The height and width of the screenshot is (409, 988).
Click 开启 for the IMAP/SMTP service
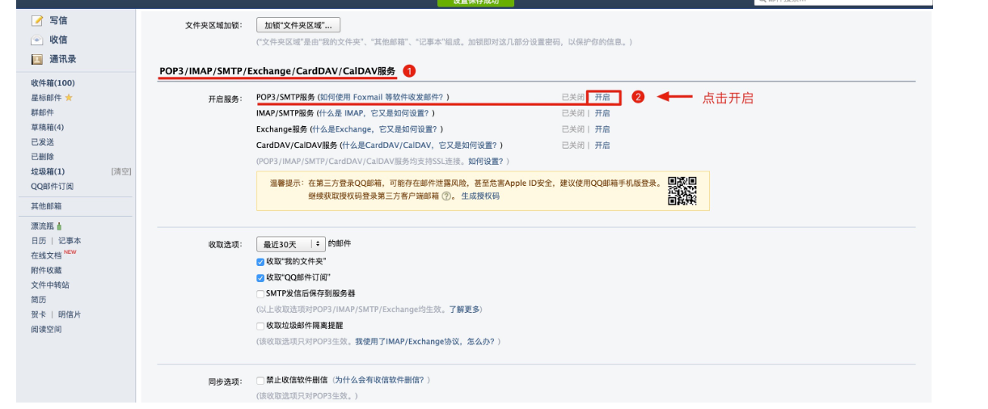(x=602, y=113)
